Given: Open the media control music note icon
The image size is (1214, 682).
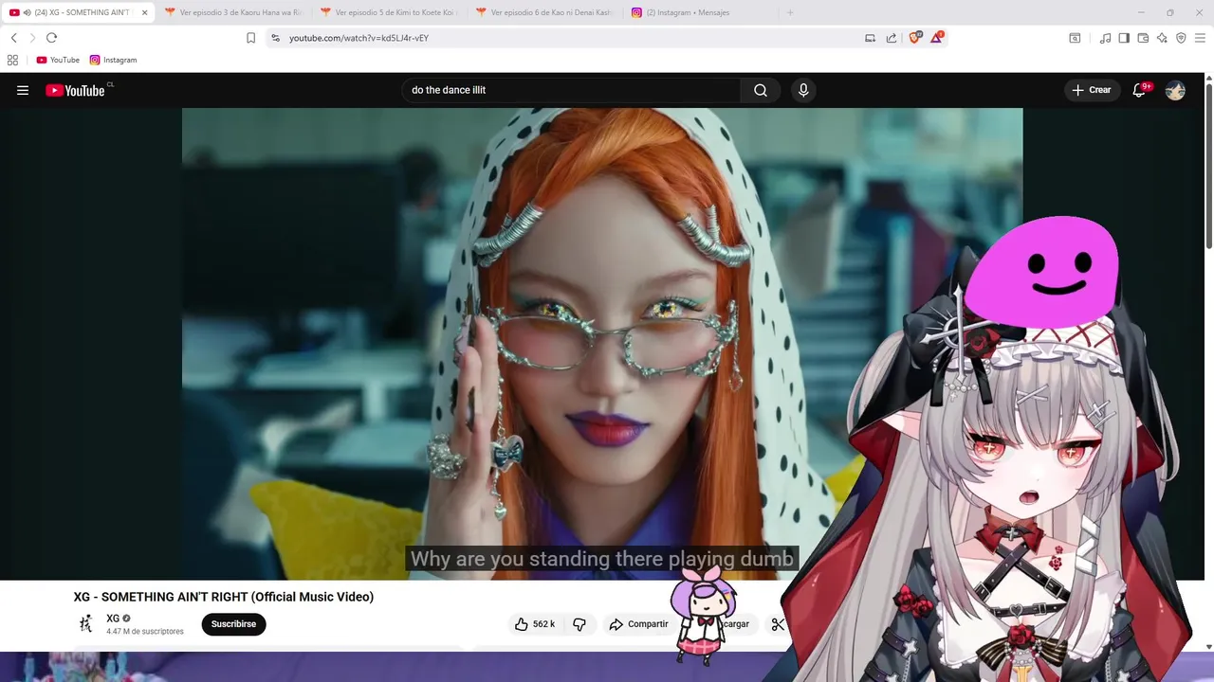Looking at the screenshot, I should tap(1105, 38).
